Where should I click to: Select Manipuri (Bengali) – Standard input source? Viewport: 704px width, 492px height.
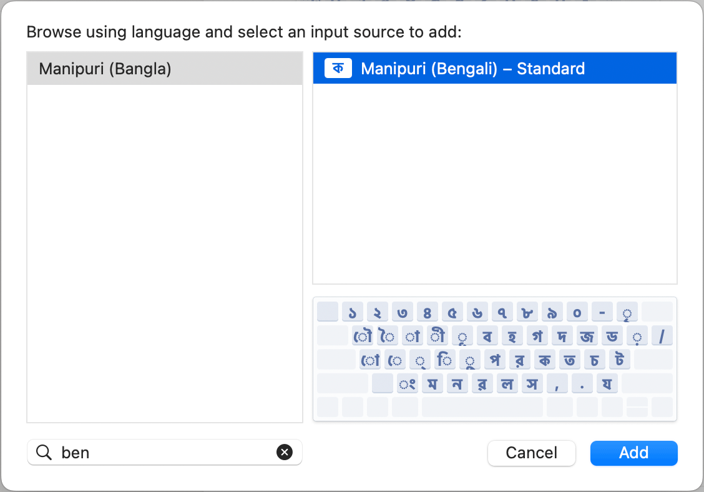coord(495,68)
